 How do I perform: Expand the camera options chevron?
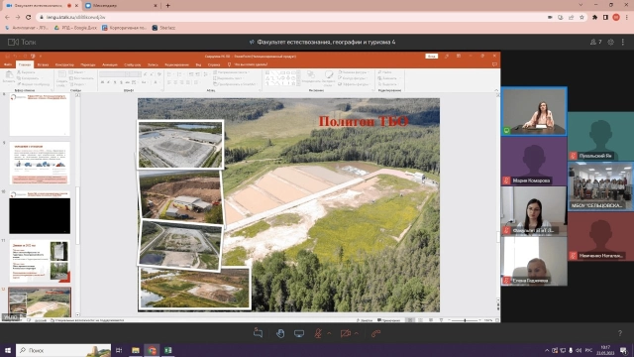357,333
